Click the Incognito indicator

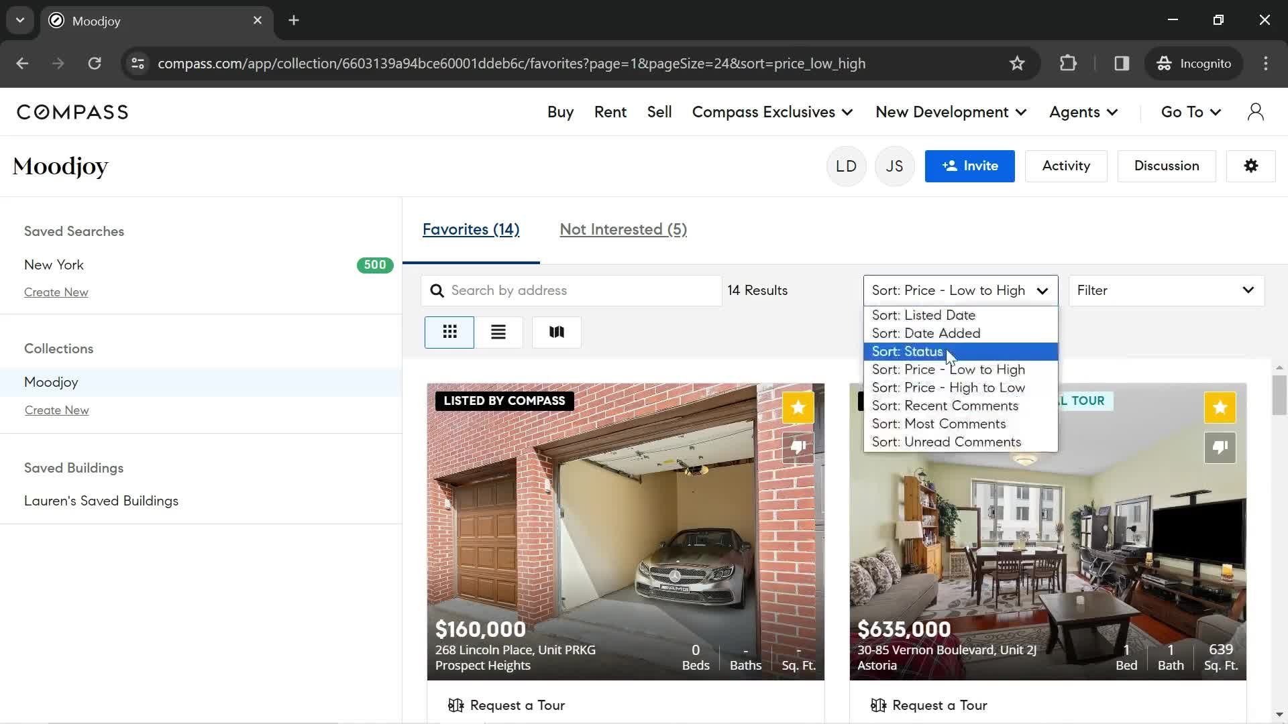pyautogui.click(x=1194, y=63)
